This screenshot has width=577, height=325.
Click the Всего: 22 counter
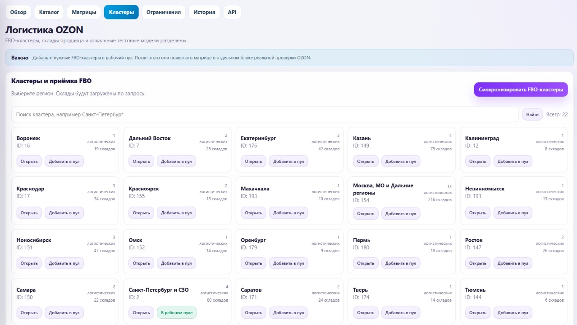557,114
